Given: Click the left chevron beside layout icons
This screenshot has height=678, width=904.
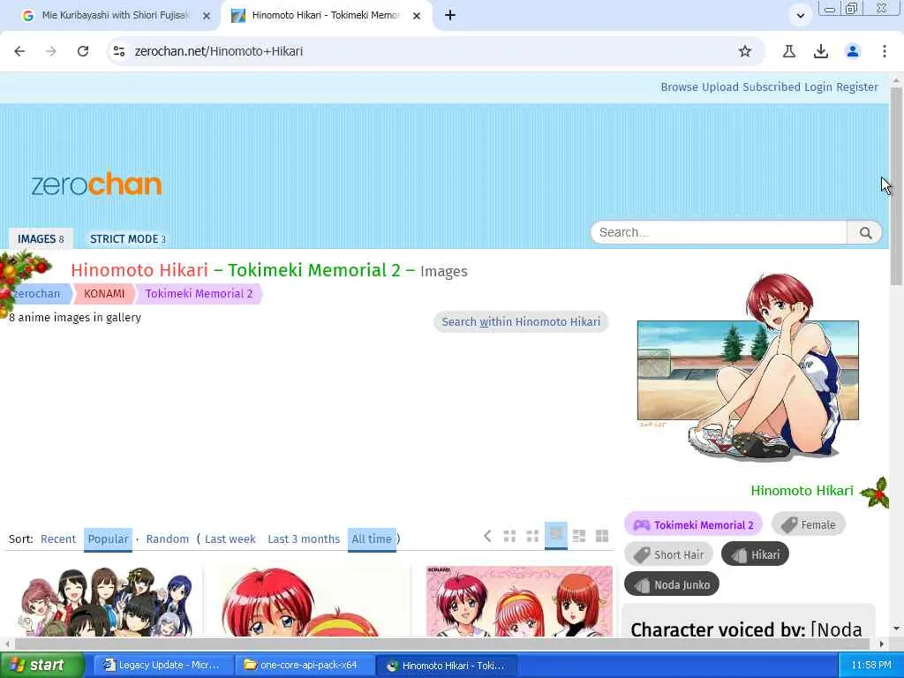Looking at the screenshot, I should (487, 536).
